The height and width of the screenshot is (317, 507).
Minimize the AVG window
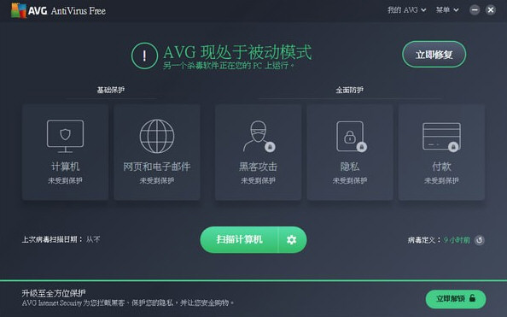475,10
